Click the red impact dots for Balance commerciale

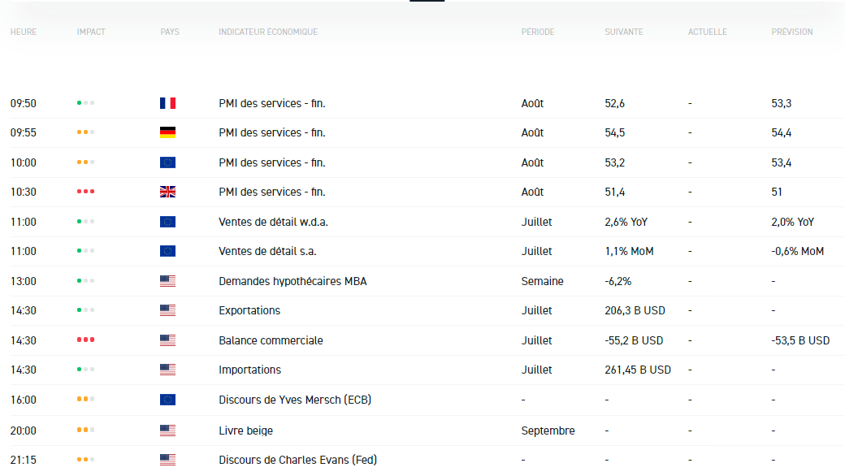85,340
